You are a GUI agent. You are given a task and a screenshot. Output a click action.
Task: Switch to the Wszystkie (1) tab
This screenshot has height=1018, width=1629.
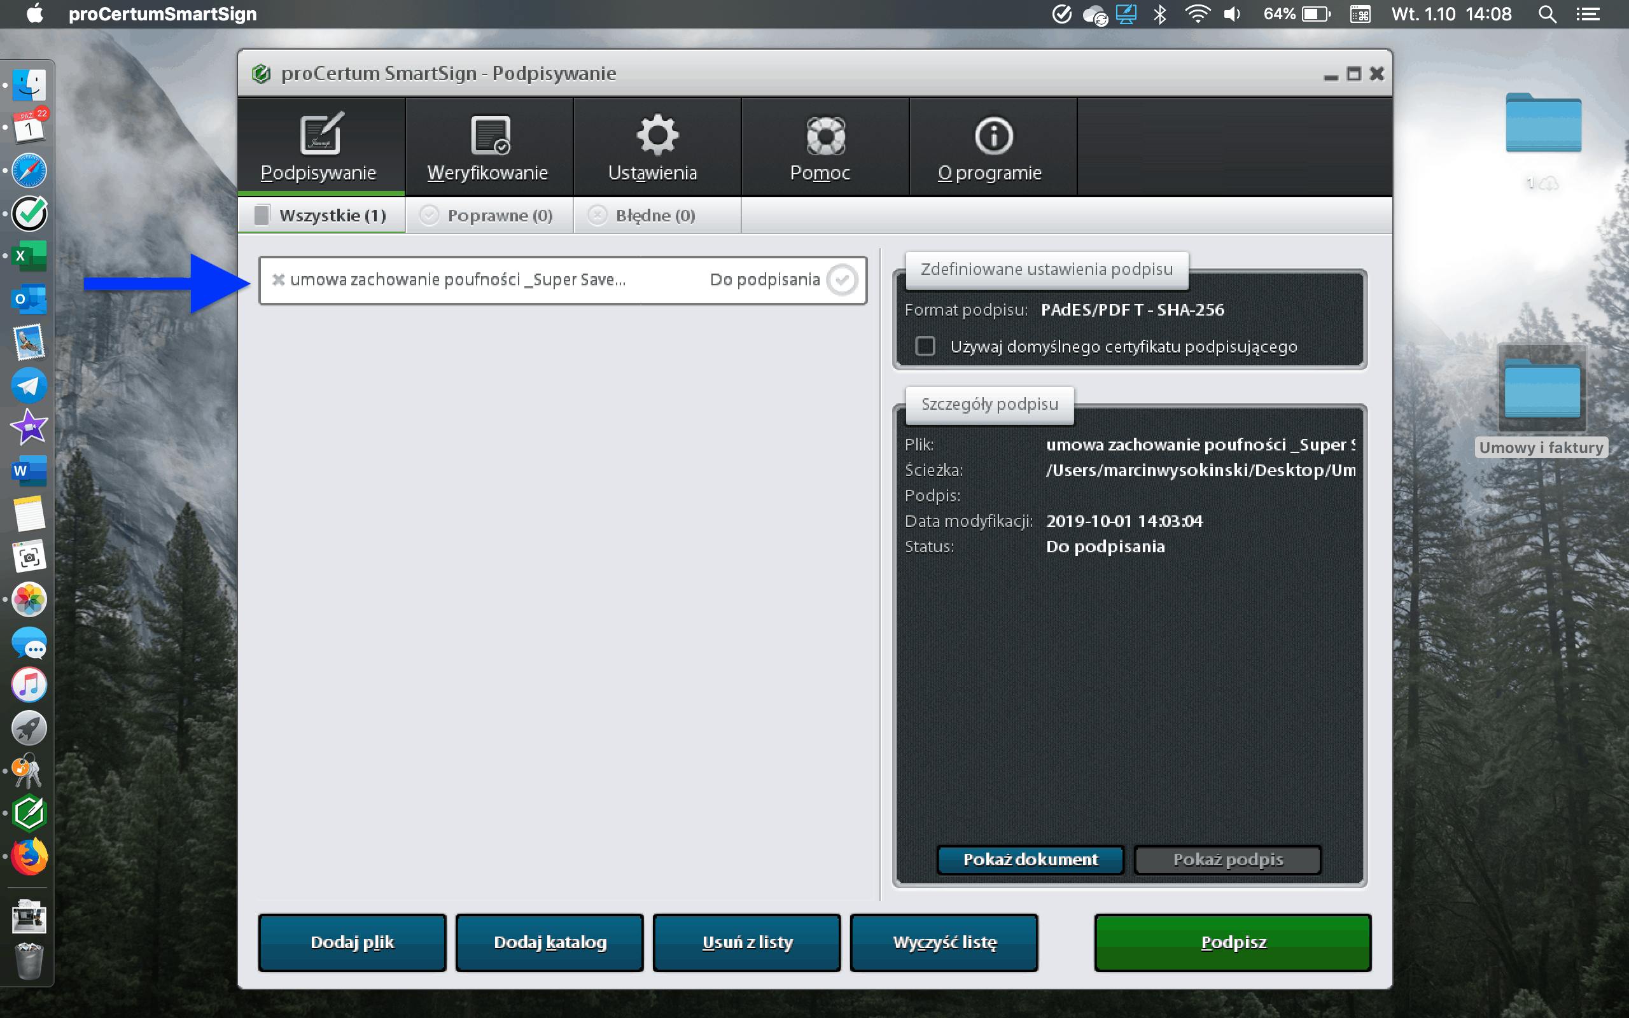[321, 216]
